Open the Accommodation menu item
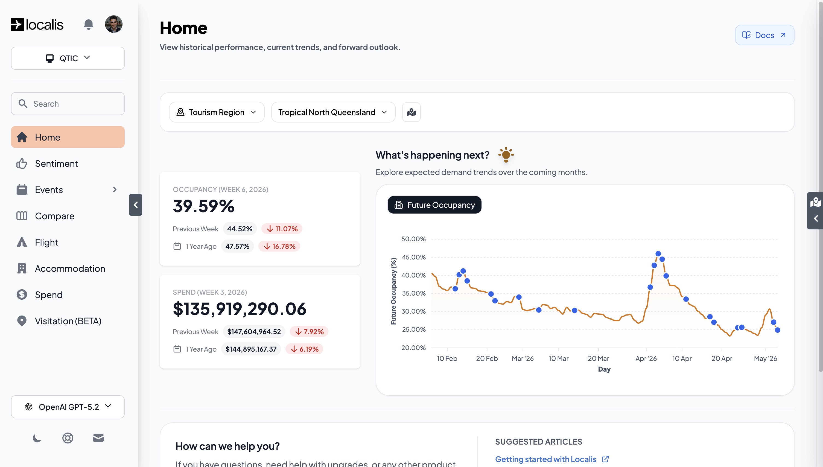Image resolution: width=823 pixels, height=467 pixels. point(70,268)
